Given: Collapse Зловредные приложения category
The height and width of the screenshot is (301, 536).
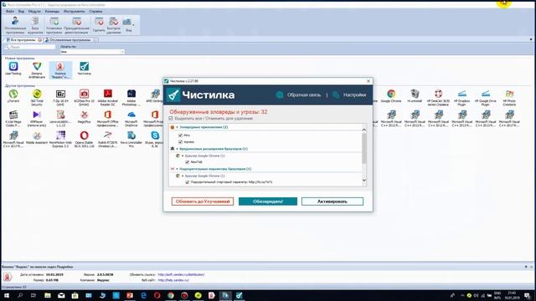Looking at the screenshot, I should click(177, 127).
